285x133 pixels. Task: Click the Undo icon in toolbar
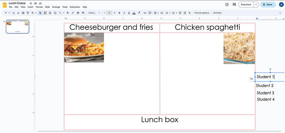14,13
